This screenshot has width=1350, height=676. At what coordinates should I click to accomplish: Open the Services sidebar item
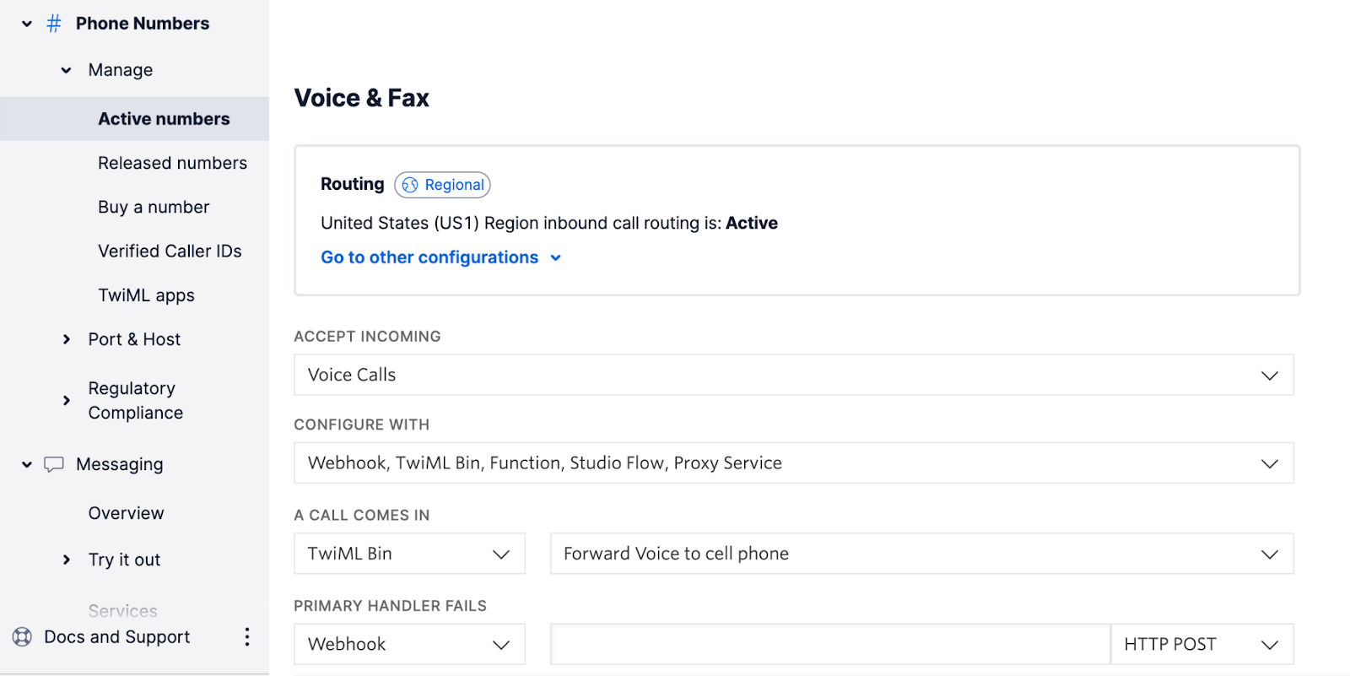click(122, 610)
